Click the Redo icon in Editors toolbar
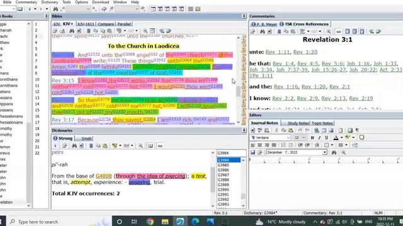 (307, 130)
